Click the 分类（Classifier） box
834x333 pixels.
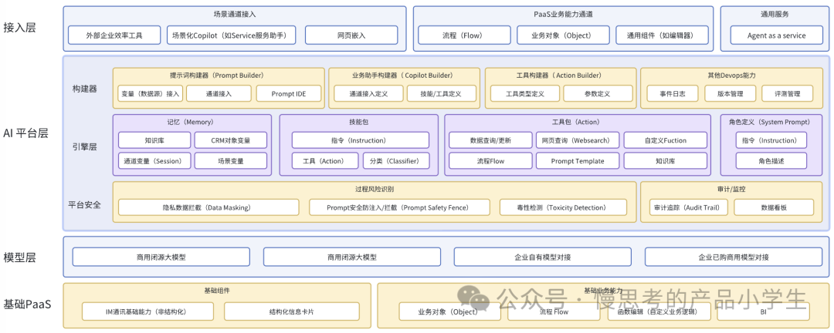point(396,161)
